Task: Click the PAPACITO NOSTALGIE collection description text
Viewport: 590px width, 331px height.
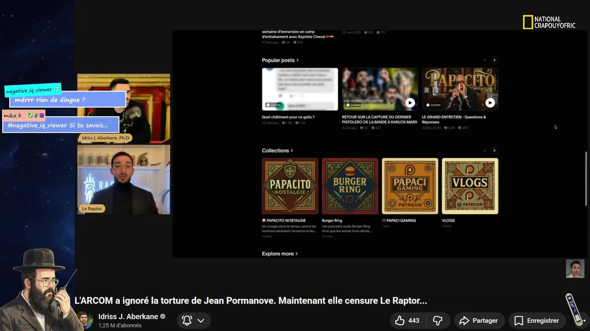Action: pyautogui.click(x=289, y=228)
